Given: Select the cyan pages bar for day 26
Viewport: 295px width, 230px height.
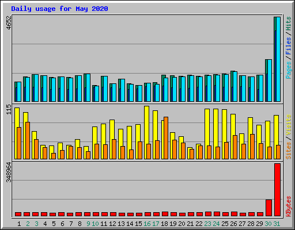Looking at the screenshot, I should pyautogui.click(x=235, y=87).
